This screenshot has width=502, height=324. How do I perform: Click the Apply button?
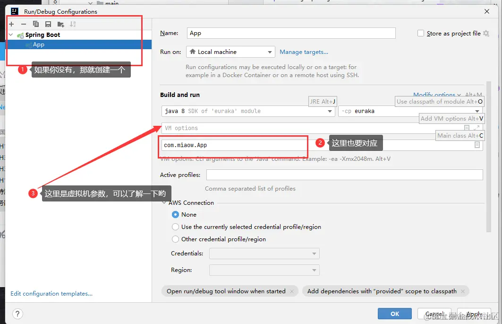click(x=474, y=314)
